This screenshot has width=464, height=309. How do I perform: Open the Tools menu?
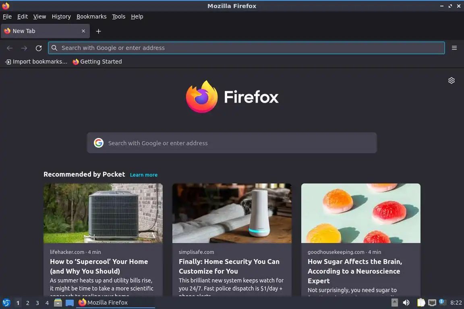point(119,16)
